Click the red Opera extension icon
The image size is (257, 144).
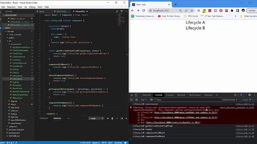(221, 11)
